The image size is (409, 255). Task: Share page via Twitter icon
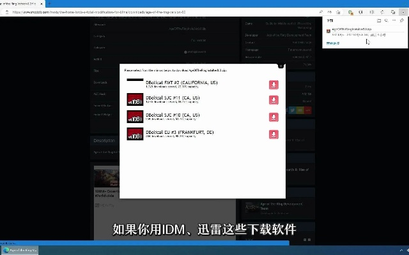(x=293, y=110)
